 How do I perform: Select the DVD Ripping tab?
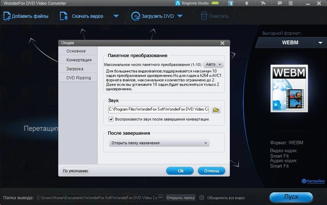pos(78,78)
